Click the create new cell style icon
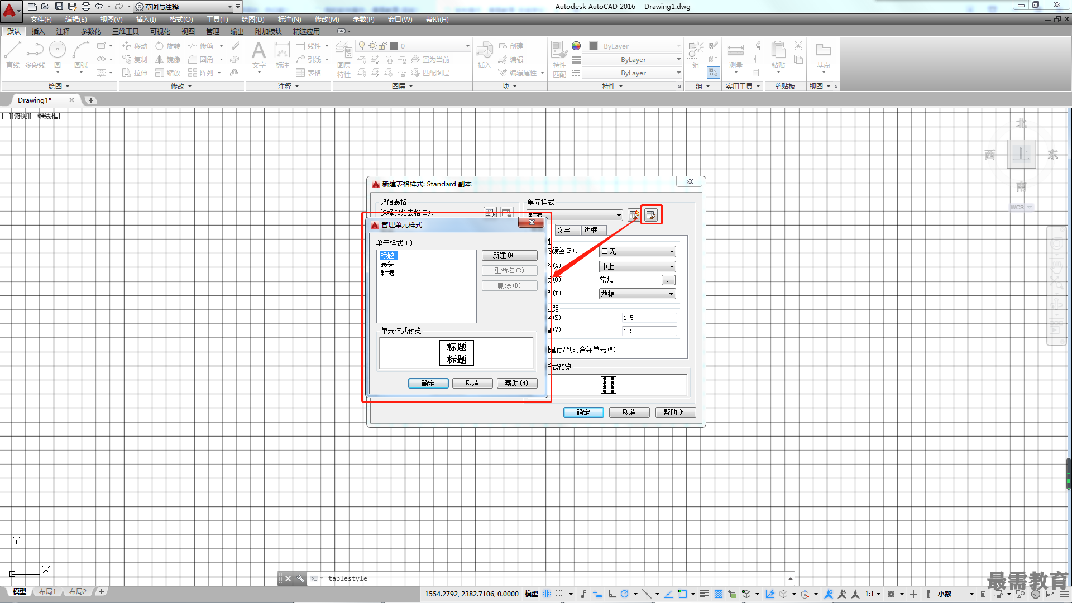Screen dimensions: 1072x603 pos(634,215)
